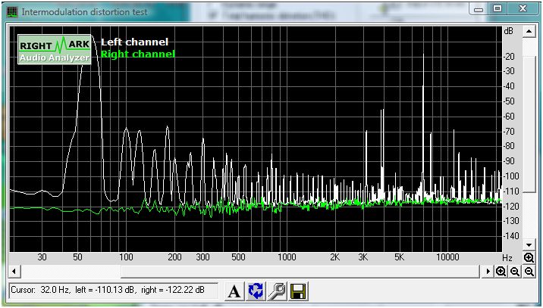This screenshot has height=308, width=543.
Task: Click the window icon in the title bar
Action: (x=12, y=12)
